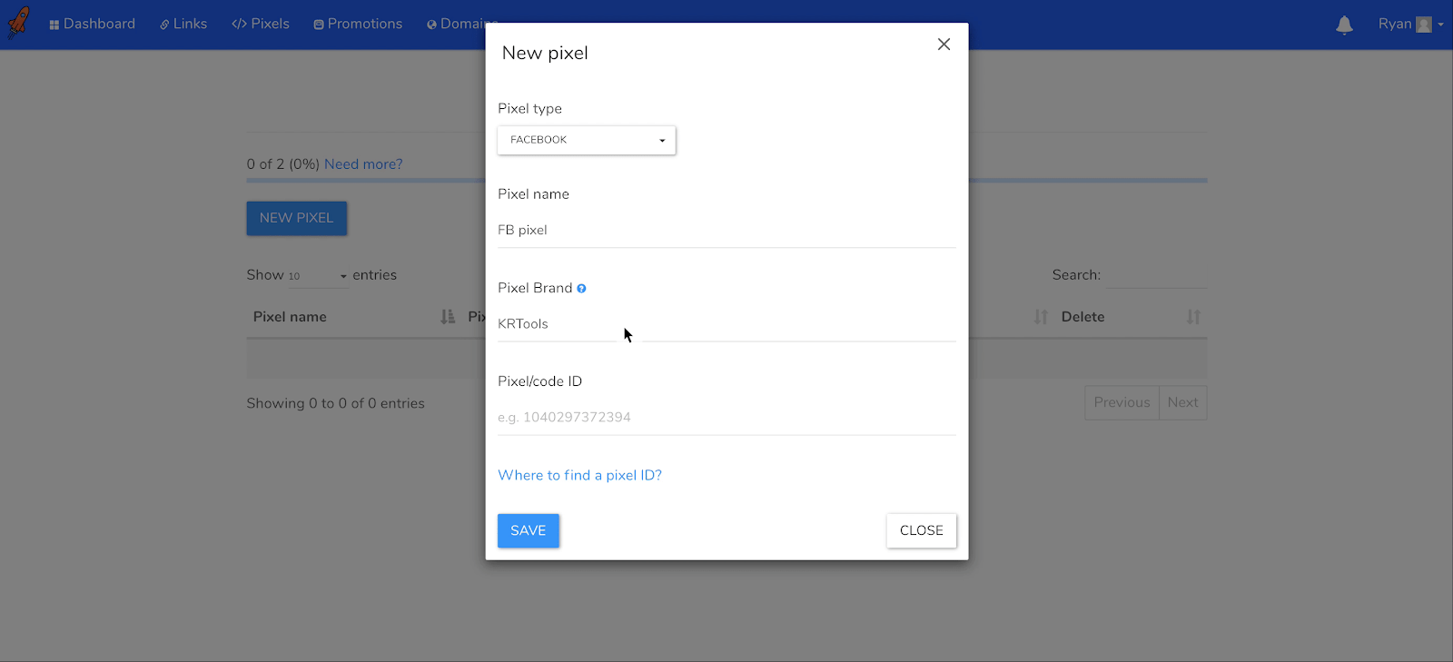
Task: Open the Ryan user menu arrow
Action: (x=1440, y=25)
